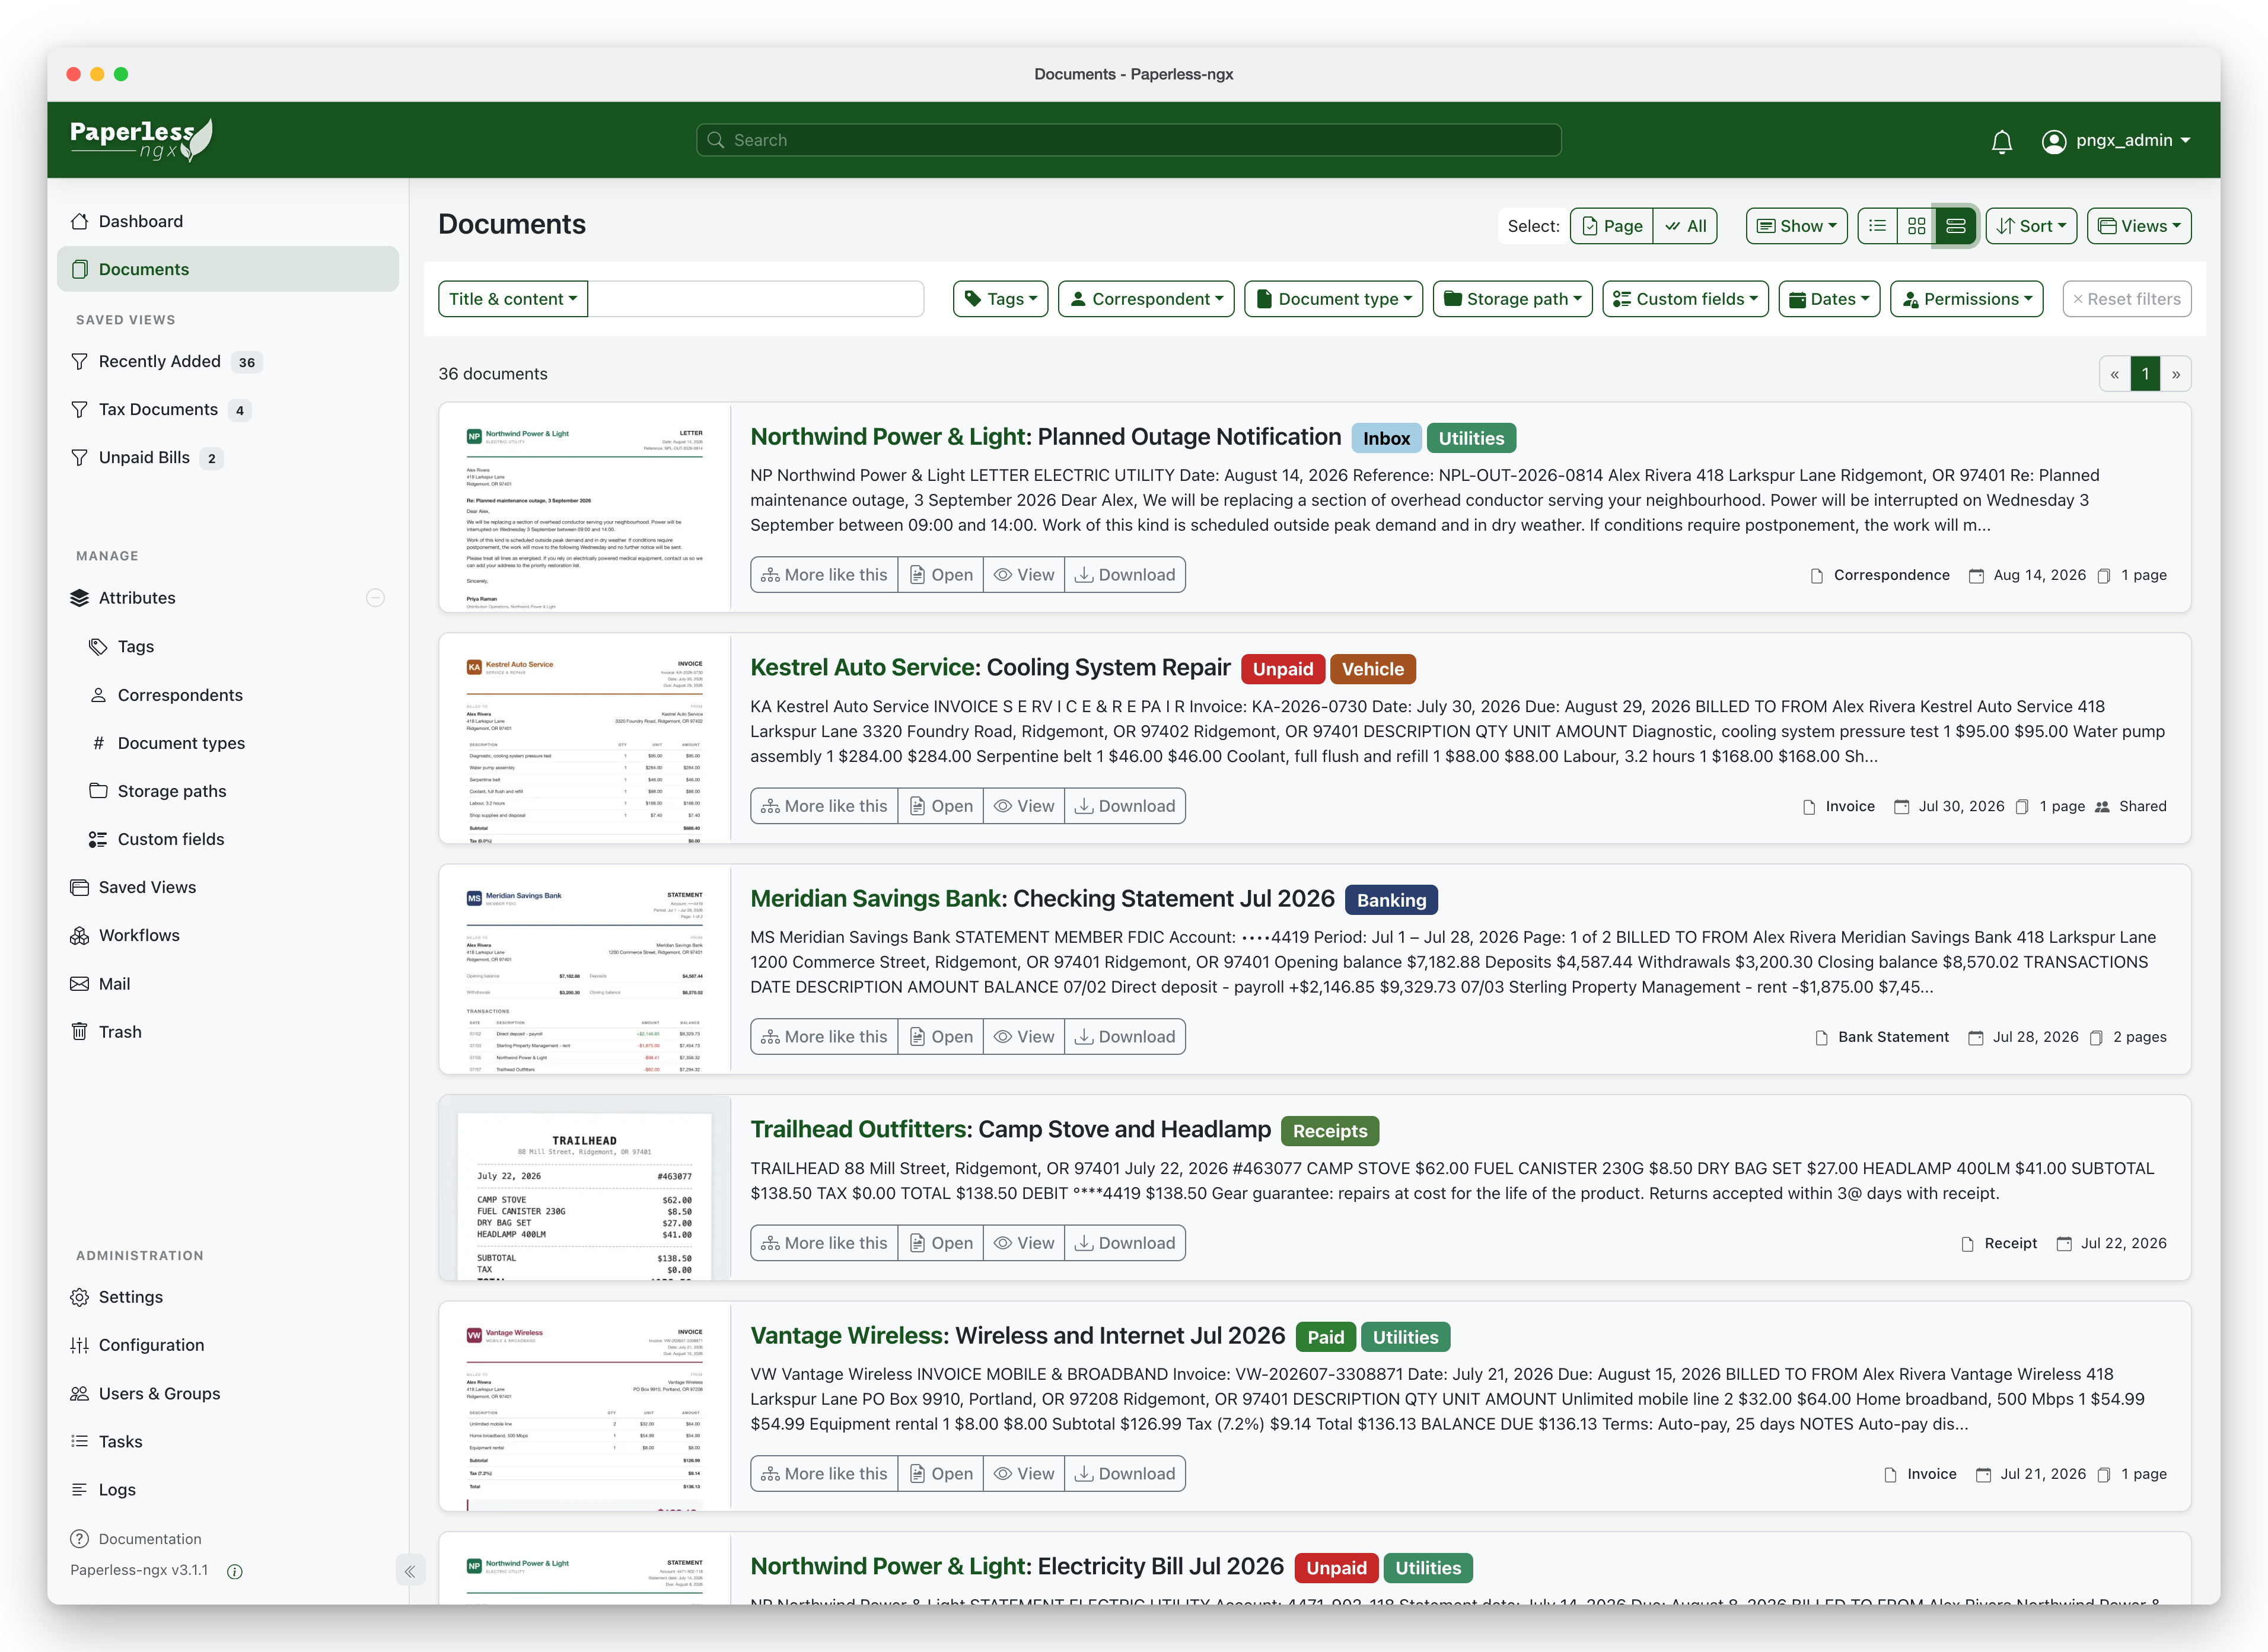The height and width of the screenshot is (1652, 2268).
Task: View the Planned Outage Notification document preview
Action: click(x=1024, y=575)
